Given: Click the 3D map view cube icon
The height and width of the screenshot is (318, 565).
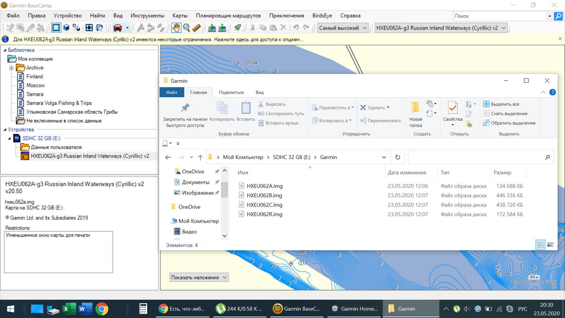Looking at the screenshot, I should coord(66,28).
